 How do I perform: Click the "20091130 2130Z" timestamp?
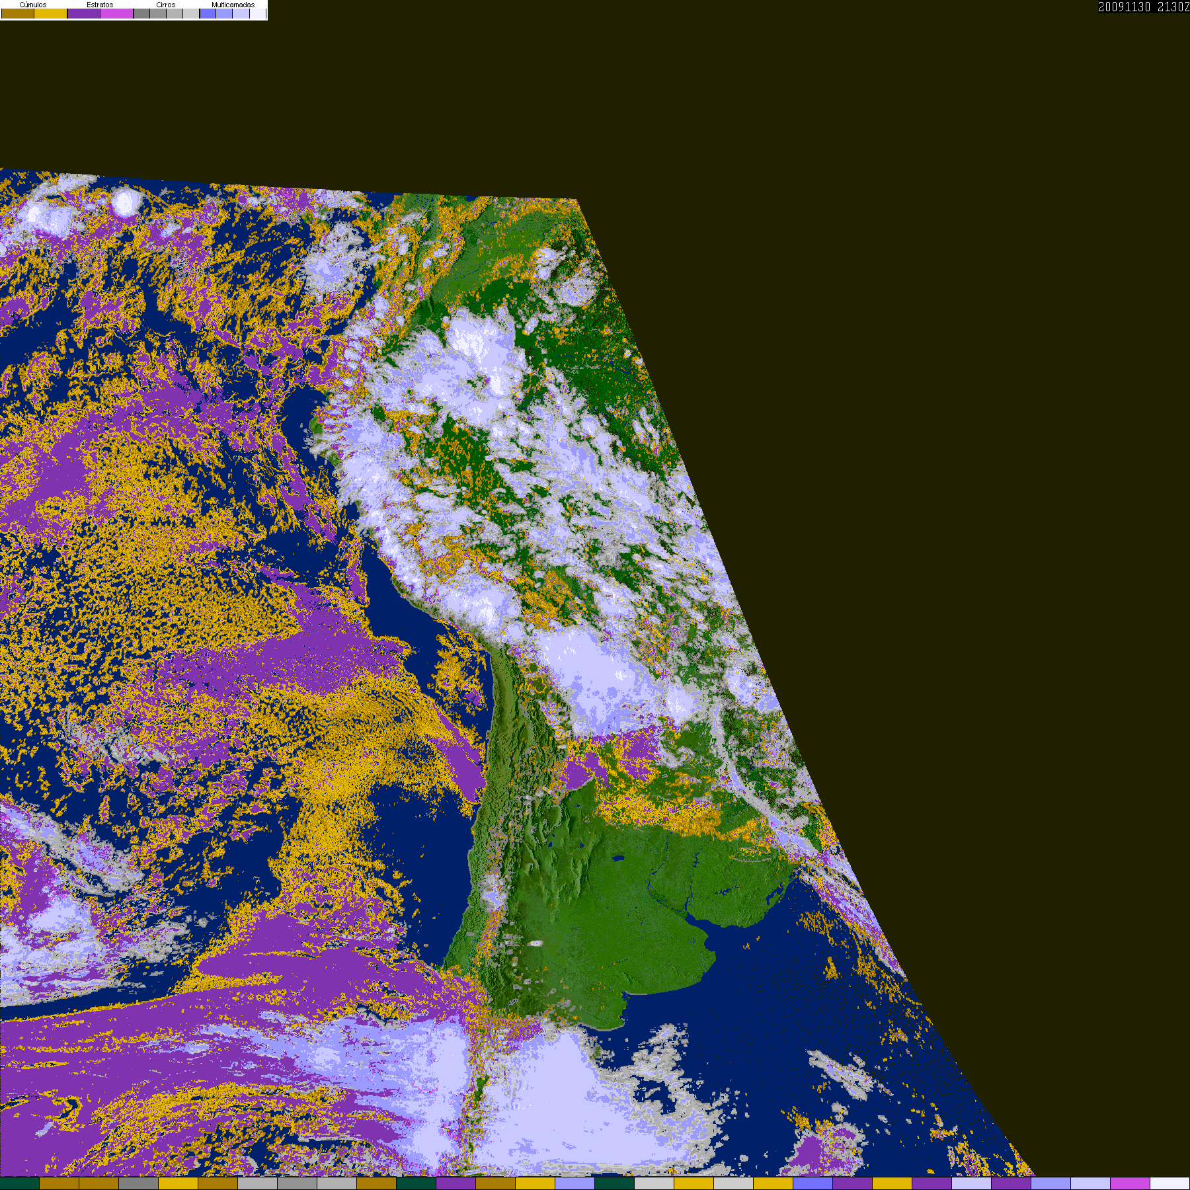(1144, 7)
